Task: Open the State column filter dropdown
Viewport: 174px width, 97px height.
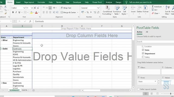Action: tap(11, 37)
